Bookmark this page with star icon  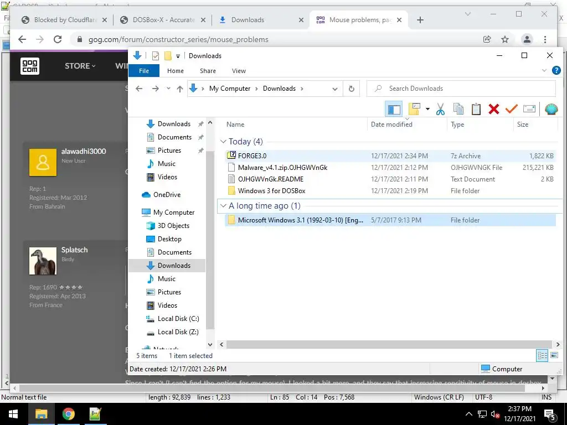(505, 39)
